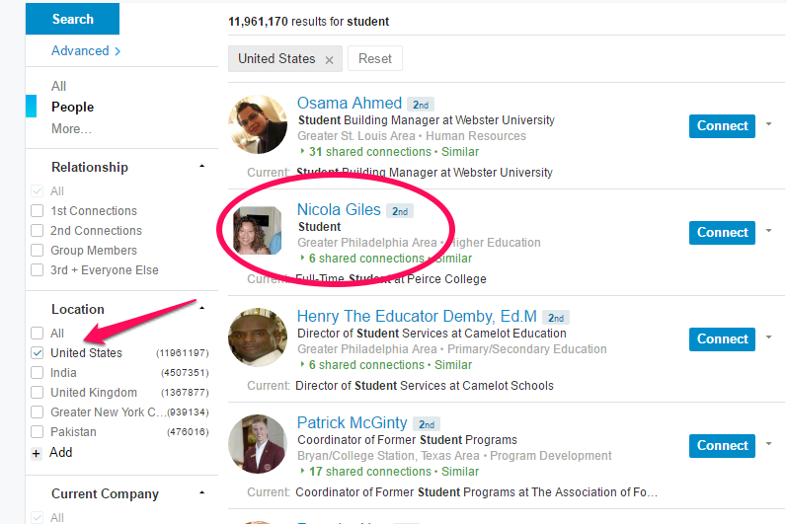787x524 pixels.
Task: Open Nicola Giles's profile photo
Action: [258, 231]
